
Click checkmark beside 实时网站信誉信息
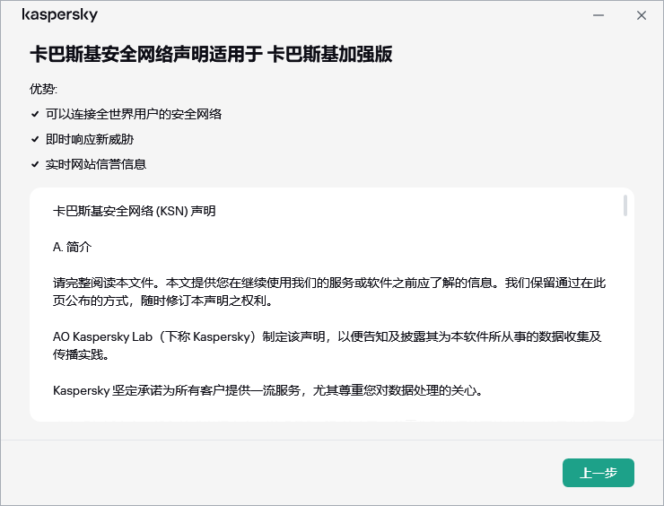point(34,164)
